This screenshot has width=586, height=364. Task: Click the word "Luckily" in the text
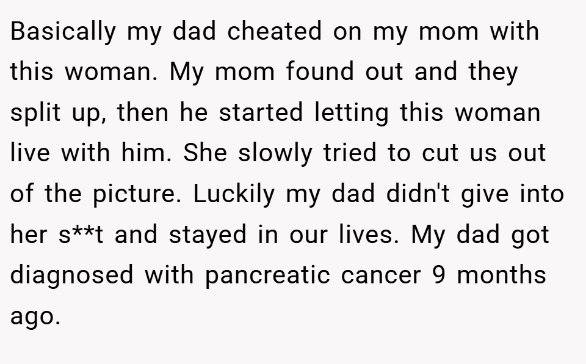(x=234, y=195)
